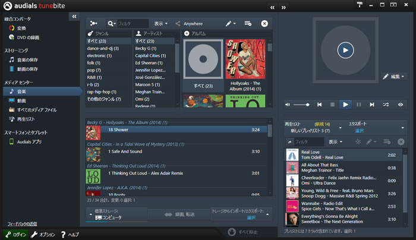
Task: Toggle the eye visualizer view icon
Action: coord(401,105)
